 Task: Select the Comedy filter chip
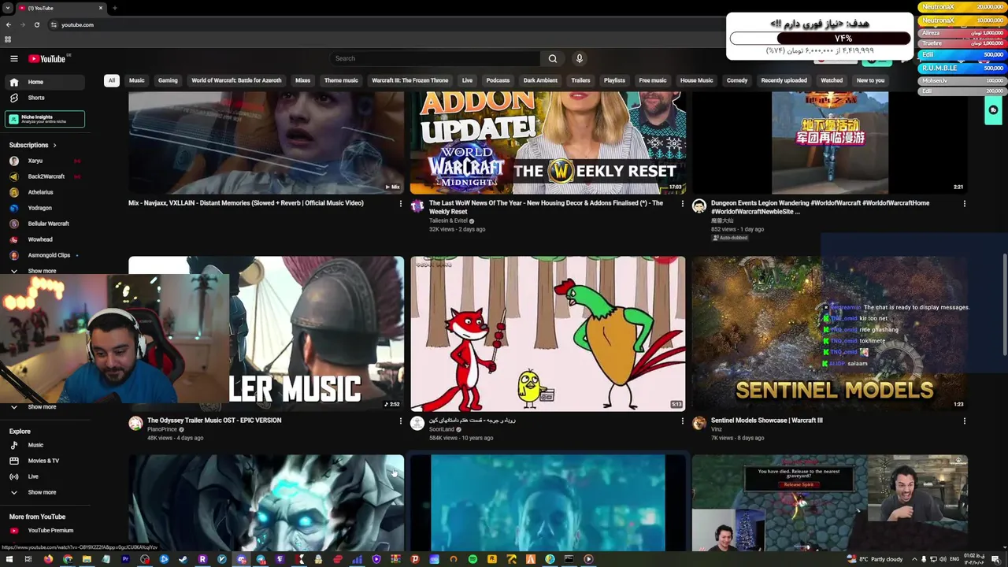[737, 80]
